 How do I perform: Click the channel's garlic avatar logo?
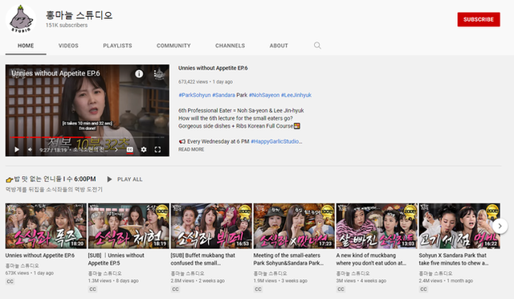coord(21,19)
